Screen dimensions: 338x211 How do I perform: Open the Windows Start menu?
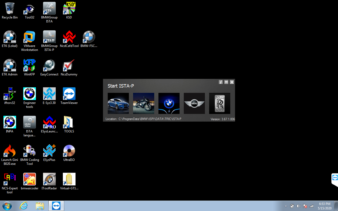pyautogui.click(x=7, y=206)
